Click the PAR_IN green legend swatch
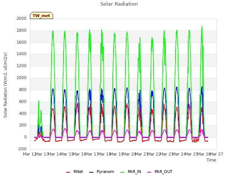Screen dimensions: 239x179 [x=122, y=172]
